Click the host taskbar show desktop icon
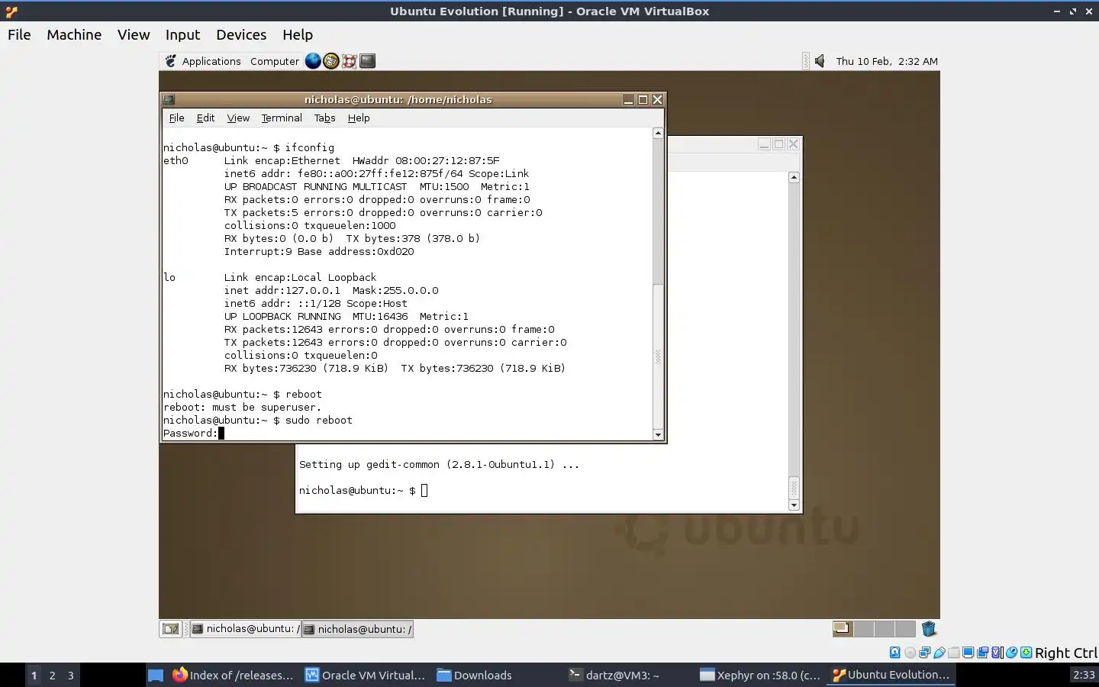The height and width of the screenshot is (687, 1099). 156,675
